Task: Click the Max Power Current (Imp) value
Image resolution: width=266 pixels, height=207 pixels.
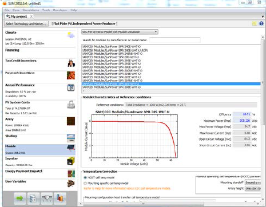Action: click(x=242, y=133)
